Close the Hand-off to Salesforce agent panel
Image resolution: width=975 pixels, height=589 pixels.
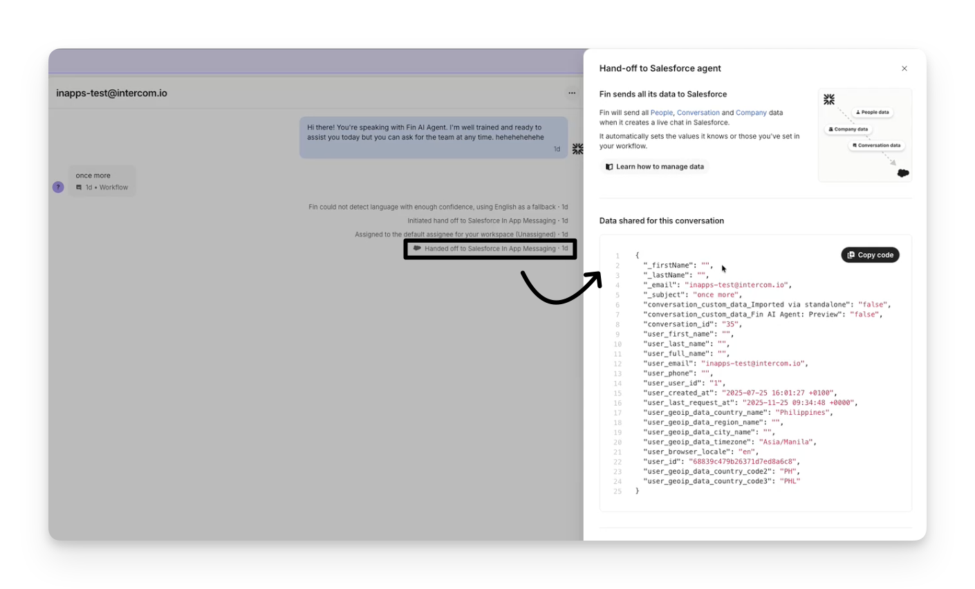coord(904,68)
